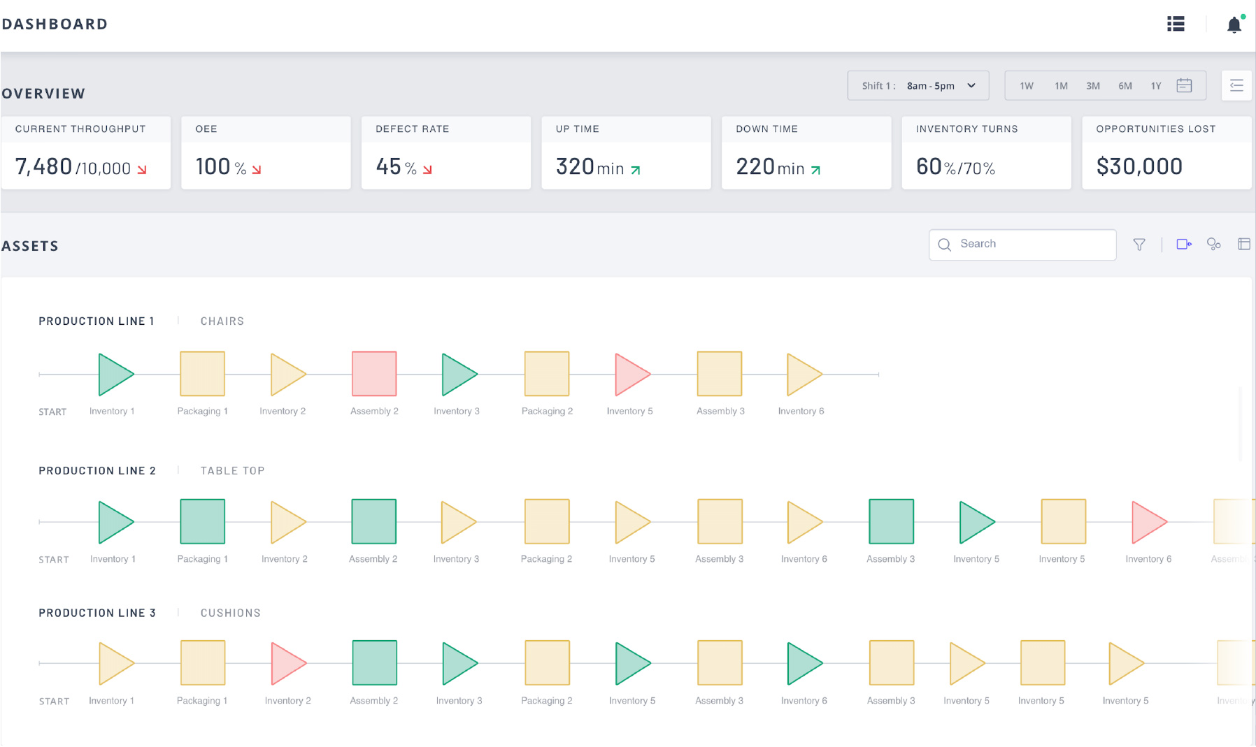Switch the range to 1Y
1256x747 pixels.
tap(1156, 85)
